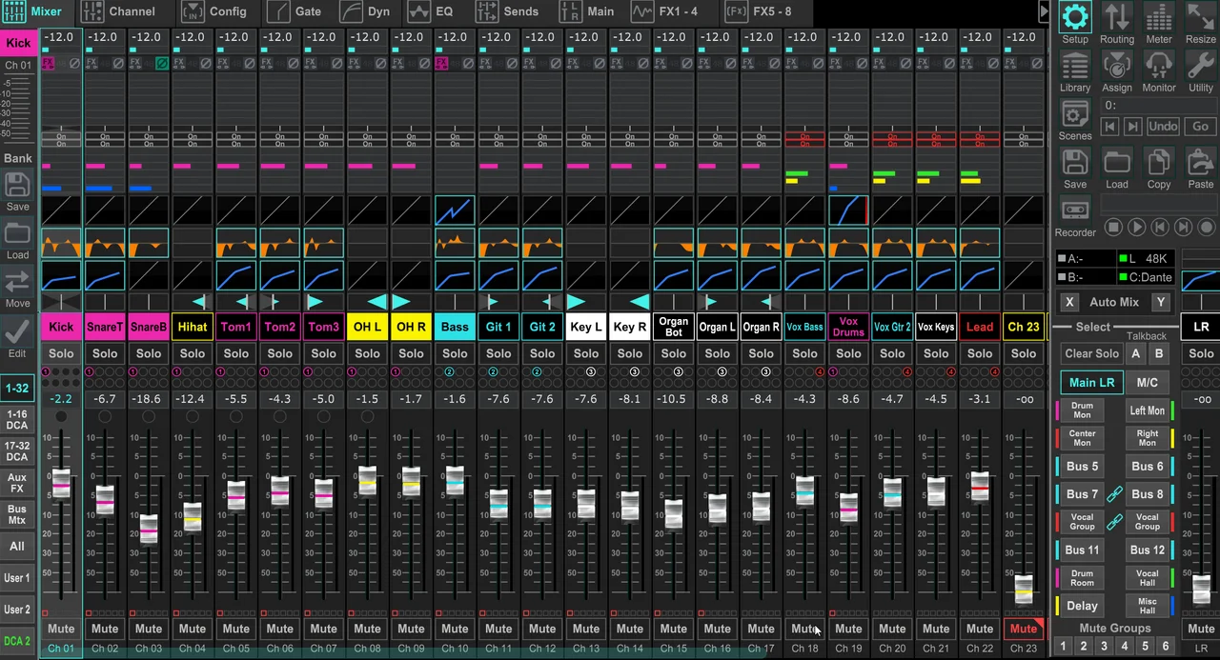1220x660 pixels.
Task: Unmute channel Ch 23
Action: tap(1023, 629)
